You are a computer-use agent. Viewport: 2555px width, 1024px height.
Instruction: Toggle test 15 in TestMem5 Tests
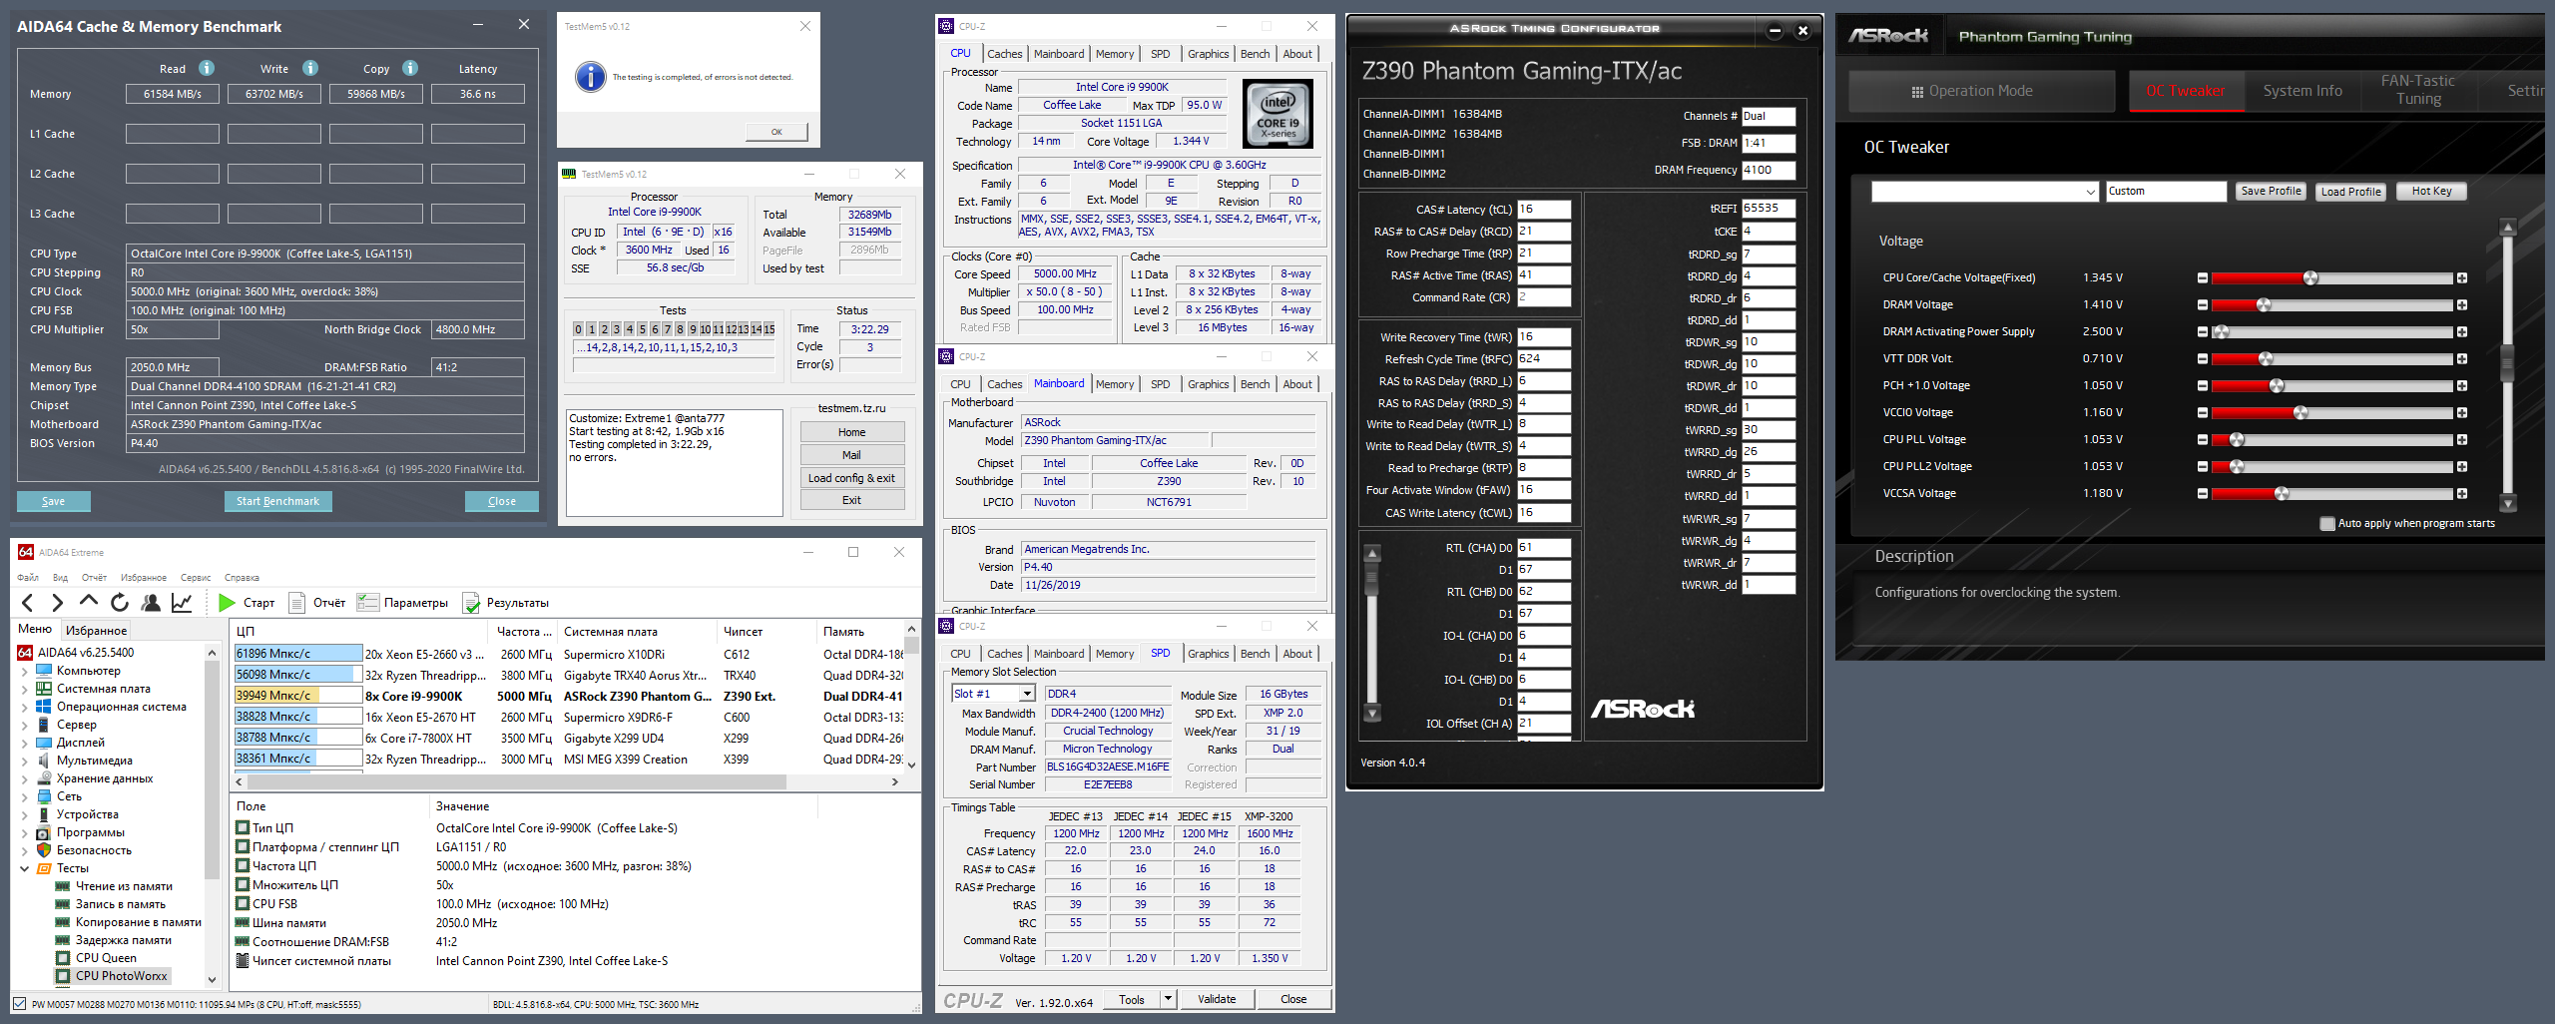pyautogui.click(x=769, y=328)
